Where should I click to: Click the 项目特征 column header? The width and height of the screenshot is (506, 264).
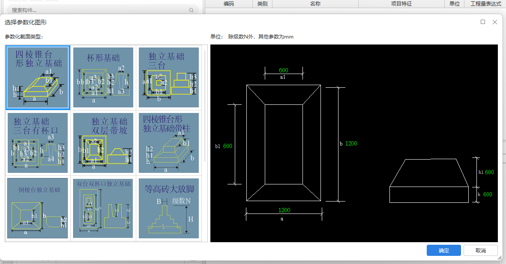(401, 3)
